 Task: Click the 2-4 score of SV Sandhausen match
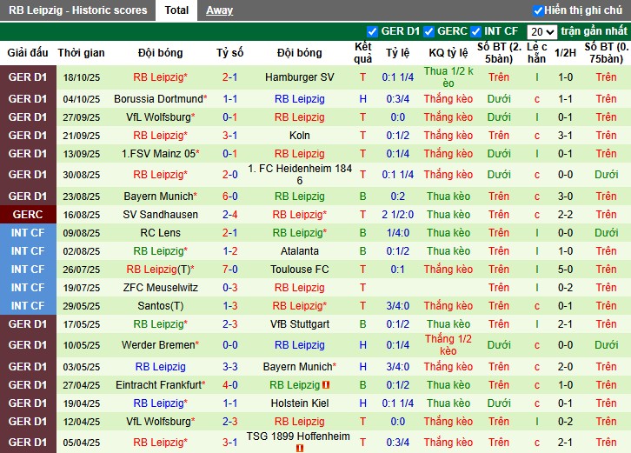click(229, 214)
